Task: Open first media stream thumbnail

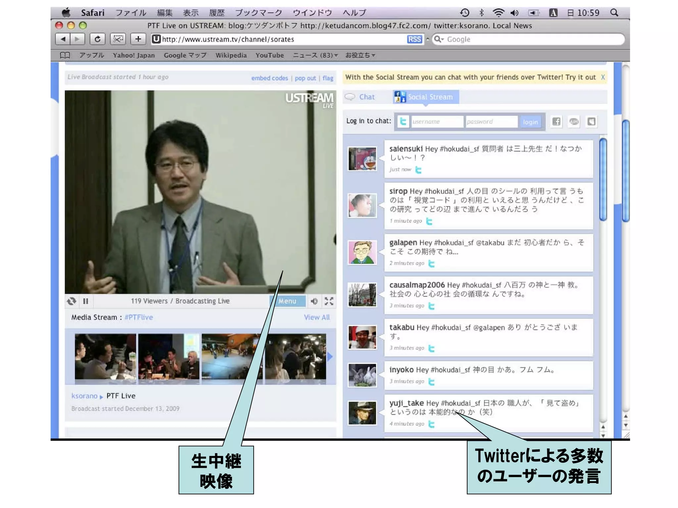Action: click(105, 357)
